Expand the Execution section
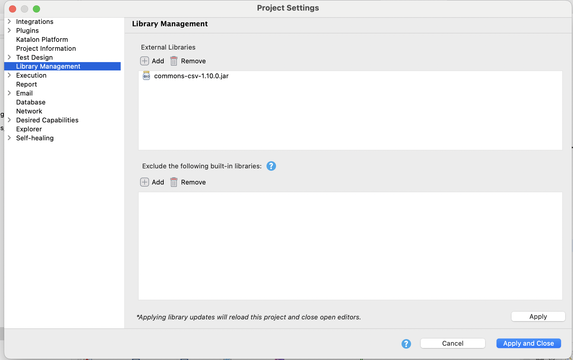The height and width of the screenshot is (360, 573). [x=9, y=75]
